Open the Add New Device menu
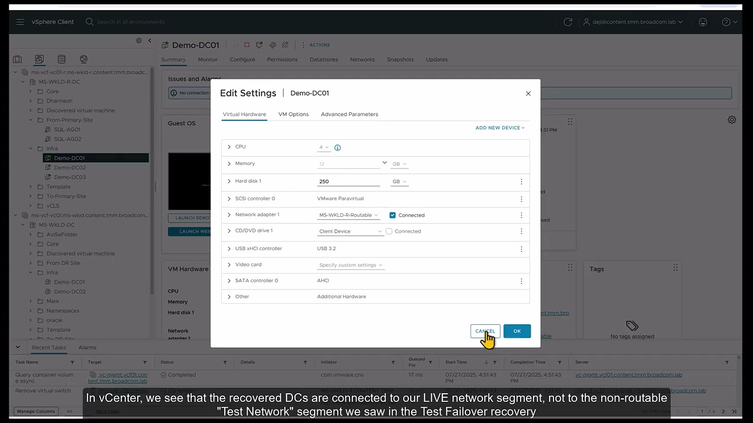The width and height of the screenshot is (753, 423). point(499,127)
